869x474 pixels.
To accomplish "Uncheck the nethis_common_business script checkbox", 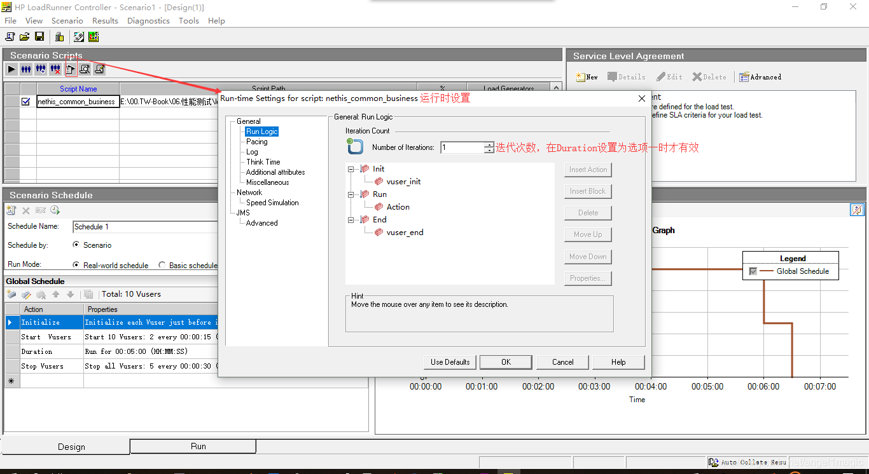I will [26, 101].
